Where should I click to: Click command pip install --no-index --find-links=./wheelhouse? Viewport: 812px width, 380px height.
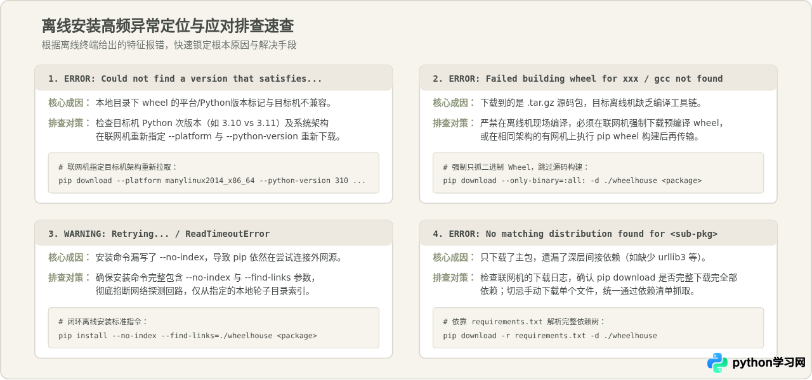coord(188,336)
